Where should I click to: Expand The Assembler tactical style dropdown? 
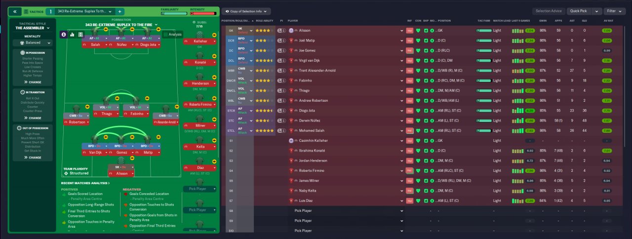tap(33, 28)
